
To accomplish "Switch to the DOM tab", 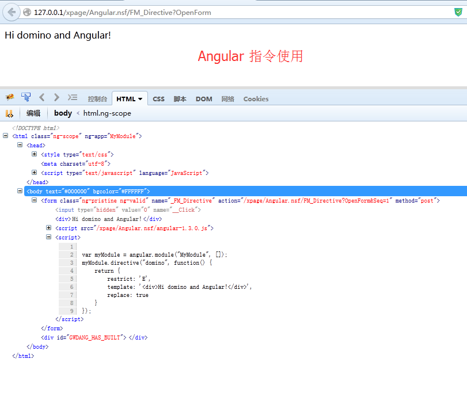I will (204, 99).
